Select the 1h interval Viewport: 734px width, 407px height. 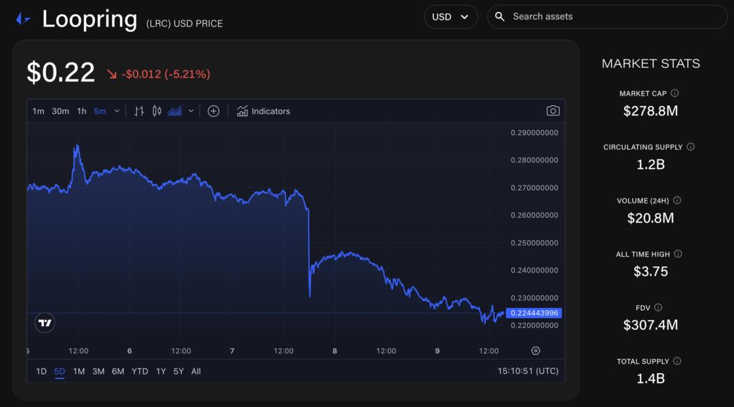coord(81,111)
